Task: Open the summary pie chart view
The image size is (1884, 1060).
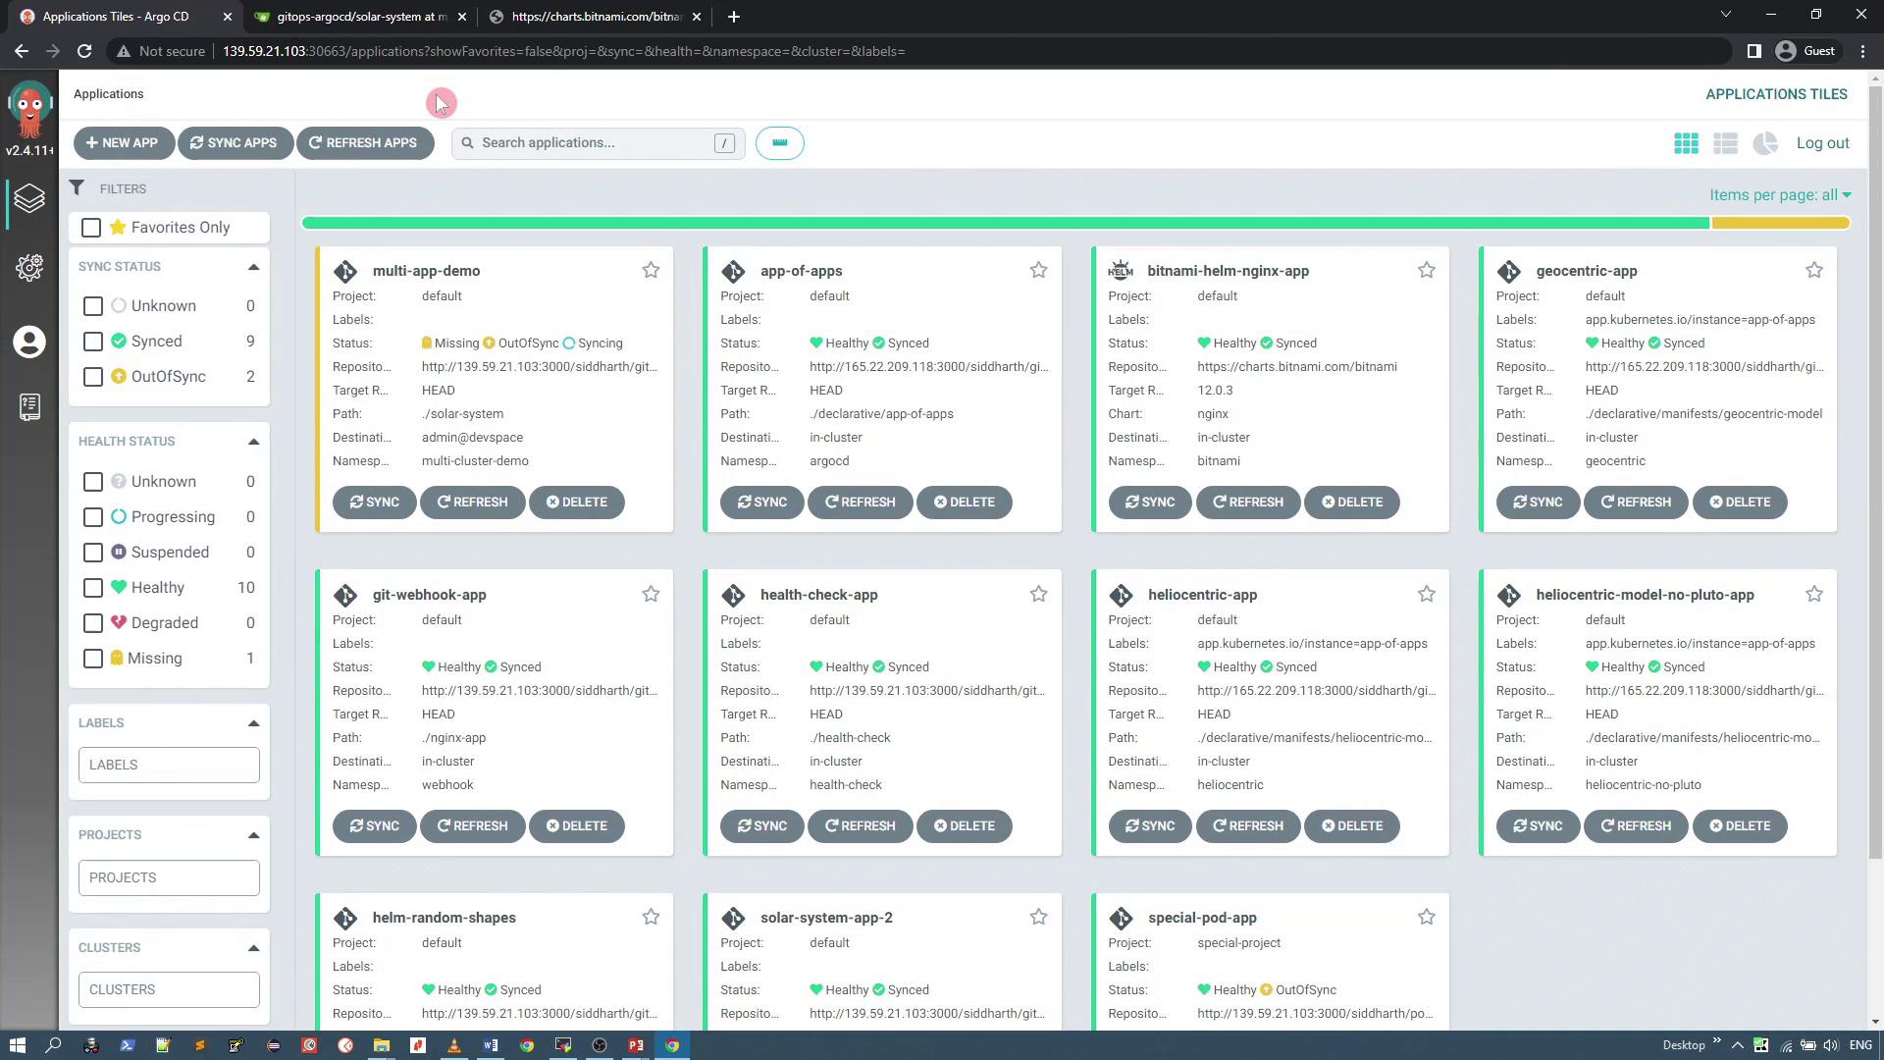Action: [1765, 143]
